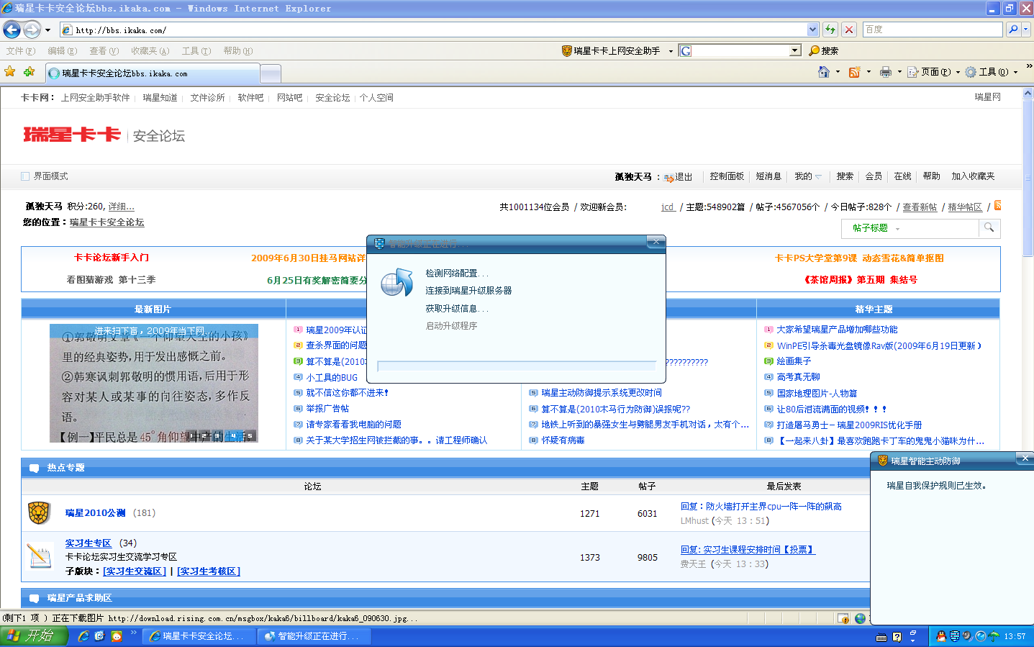Select the 瑞星卡卡安全论坛 browser tab
The image size is (1034, 647).
(153, 73)
